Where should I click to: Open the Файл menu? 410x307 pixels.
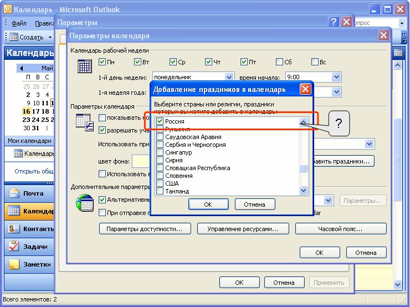(x=19, y=23)
